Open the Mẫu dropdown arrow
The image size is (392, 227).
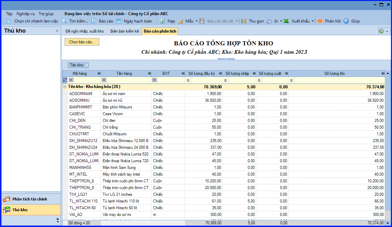tap(197, 21)
